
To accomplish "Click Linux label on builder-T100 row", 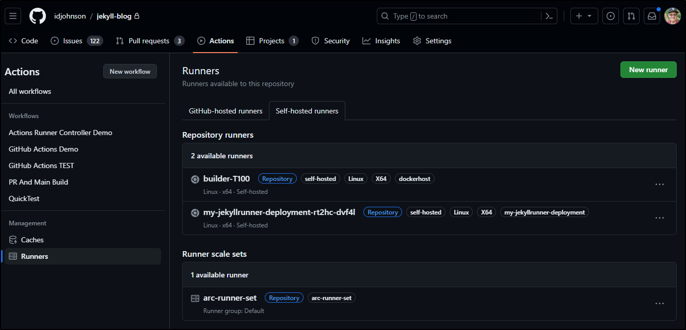I will 356,179.
